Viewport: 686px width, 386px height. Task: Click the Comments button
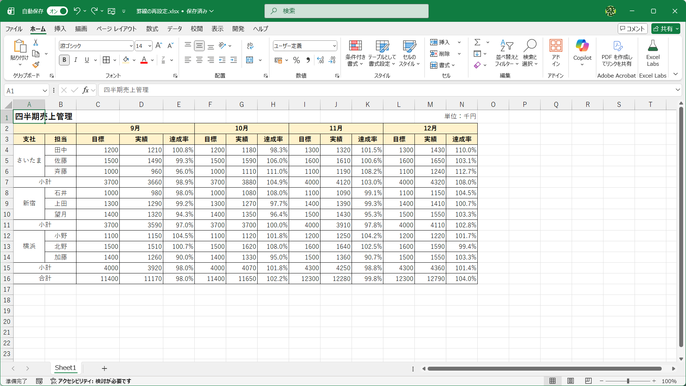(x=632, y=29)
